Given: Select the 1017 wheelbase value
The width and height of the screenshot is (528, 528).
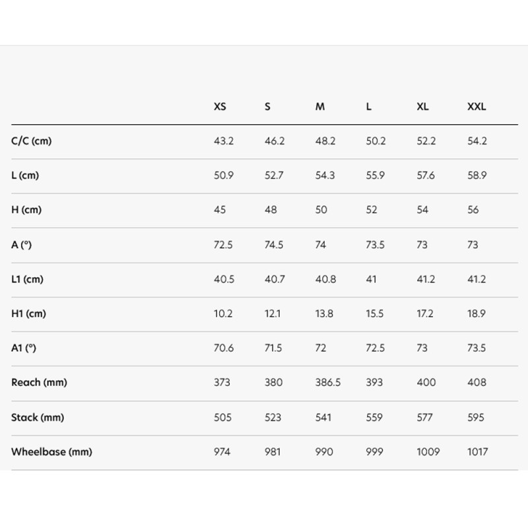Looking at the screenshot, I should [x=477, y=452].
